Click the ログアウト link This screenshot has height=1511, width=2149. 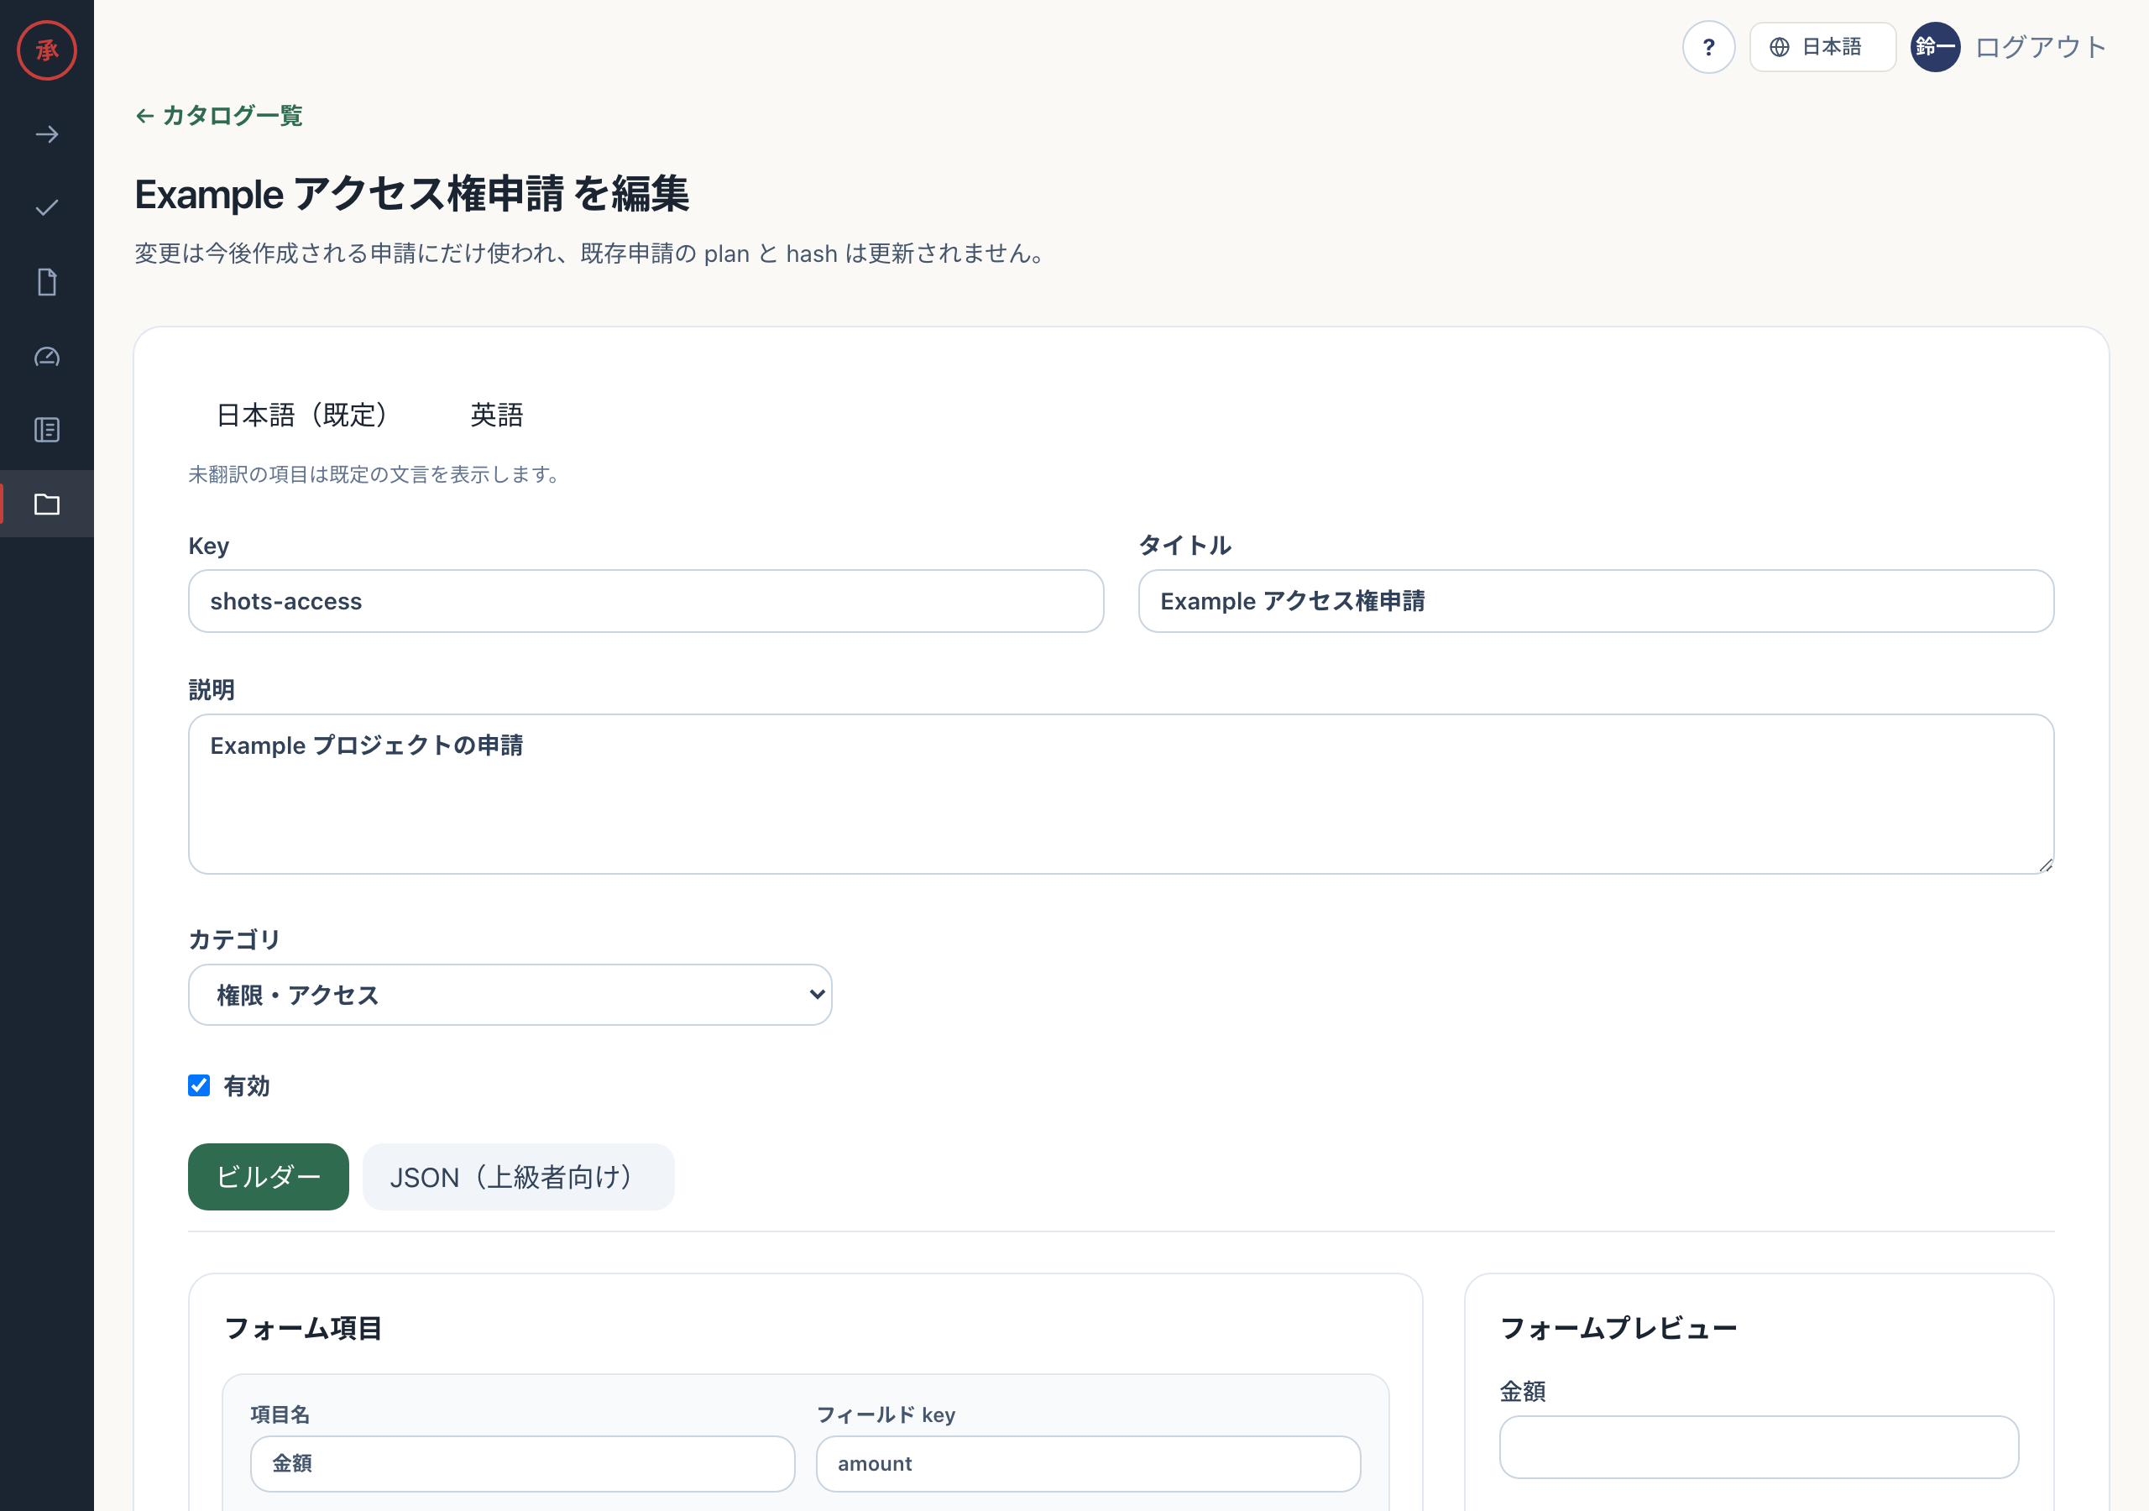coord(2041,47)
